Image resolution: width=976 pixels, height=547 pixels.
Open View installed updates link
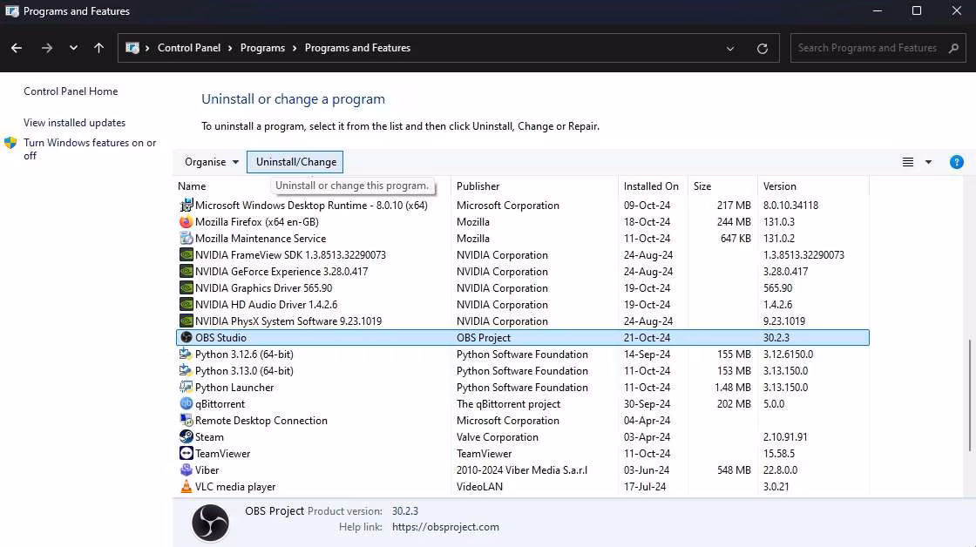[x=75, y=123]
